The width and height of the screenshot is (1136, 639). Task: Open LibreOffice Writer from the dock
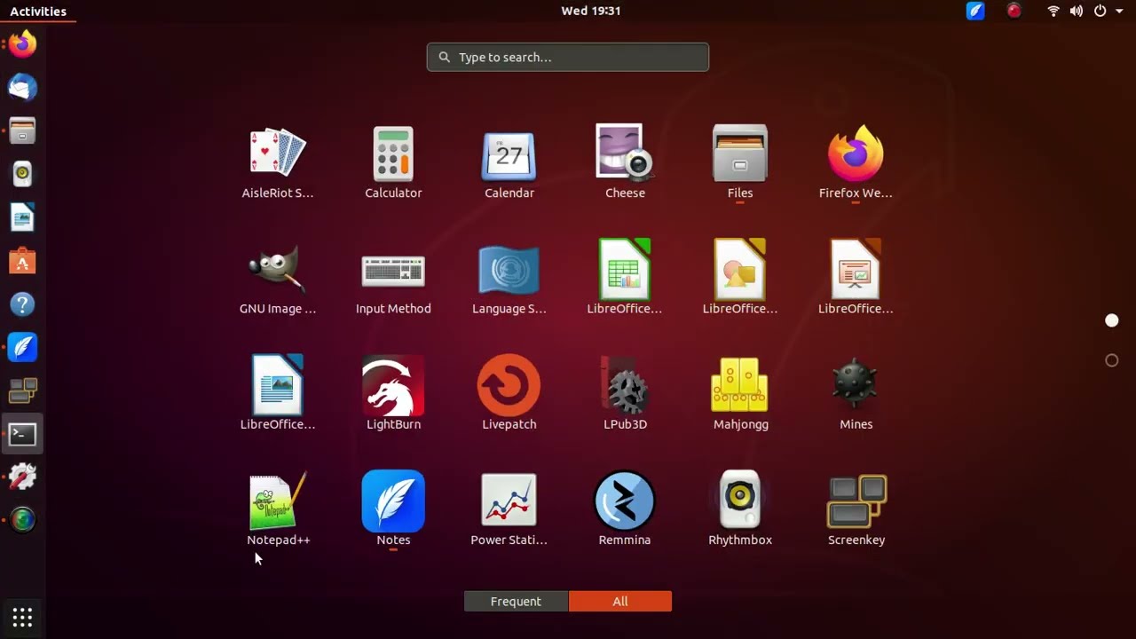pyautogui.click(x=22, y=217)
